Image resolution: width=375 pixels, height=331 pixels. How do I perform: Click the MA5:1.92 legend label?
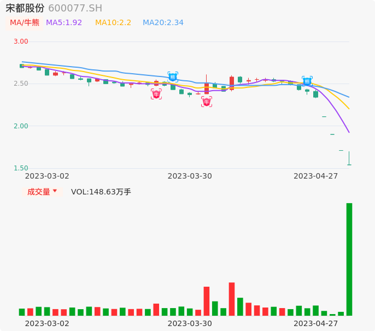click(x=64, y=23)
